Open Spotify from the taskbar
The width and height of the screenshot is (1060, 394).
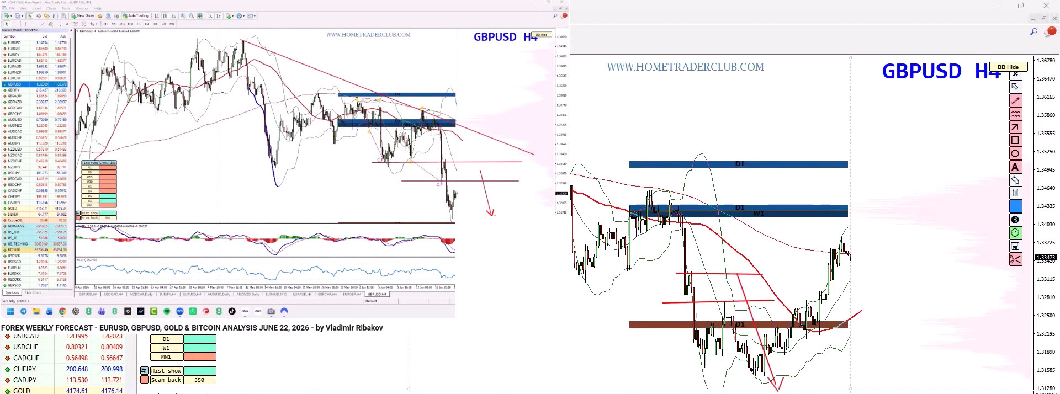pyautogui.click(x=167, y=311)
